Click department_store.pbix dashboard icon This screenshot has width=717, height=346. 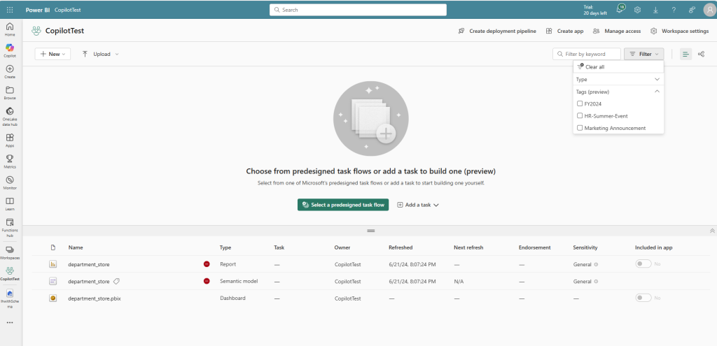(x=53, y=298)
